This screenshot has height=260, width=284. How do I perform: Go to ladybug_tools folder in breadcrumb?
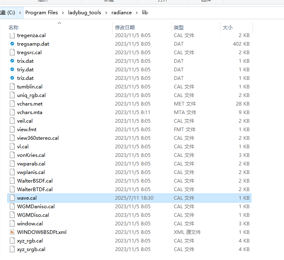click(84, 13)
